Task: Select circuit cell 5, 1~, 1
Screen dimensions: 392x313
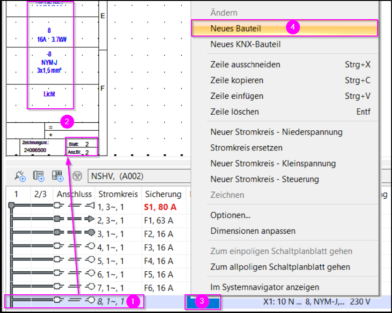Action: point(111,261)
